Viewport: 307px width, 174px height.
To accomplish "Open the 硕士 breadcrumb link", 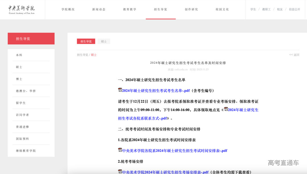I will [x=94, y=54].
